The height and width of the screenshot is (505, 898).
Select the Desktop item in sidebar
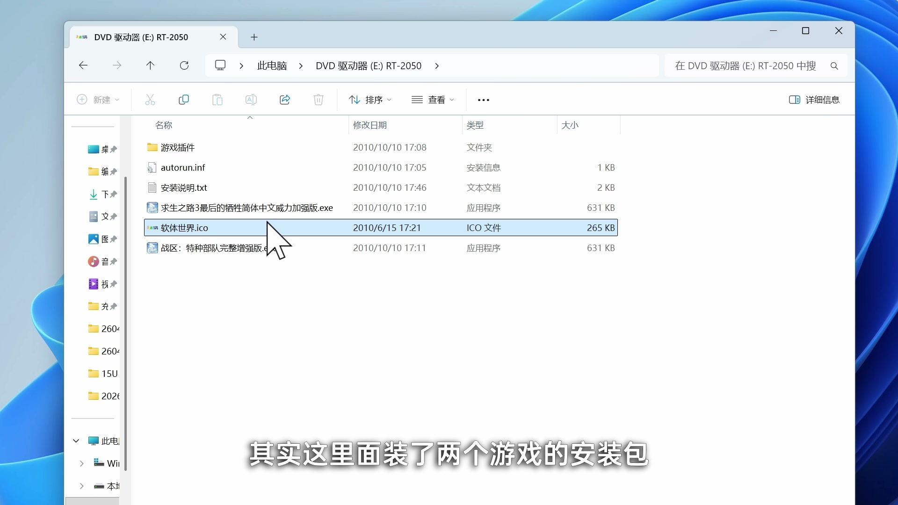coord(102,149)
